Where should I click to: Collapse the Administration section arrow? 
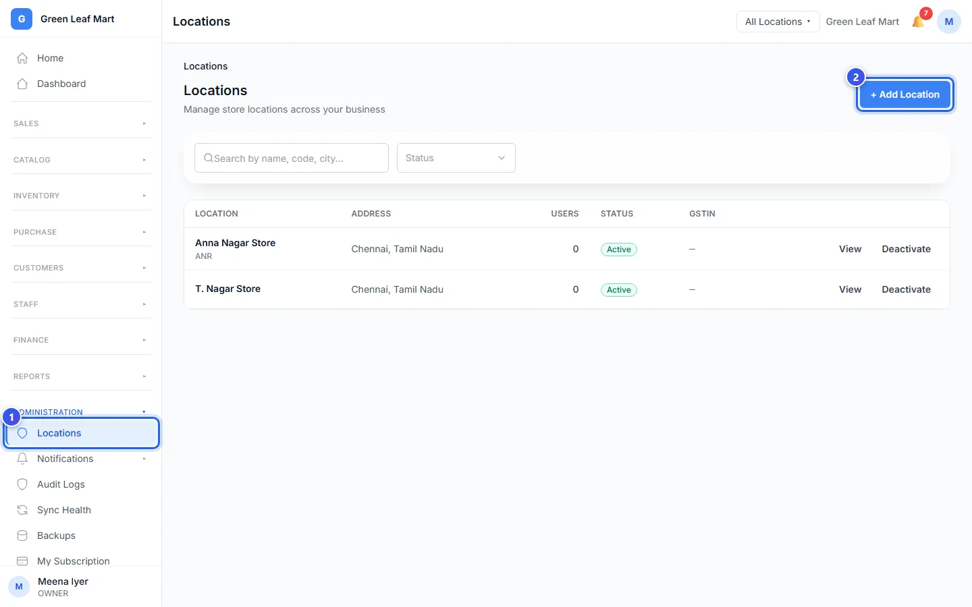pos(144,412)
